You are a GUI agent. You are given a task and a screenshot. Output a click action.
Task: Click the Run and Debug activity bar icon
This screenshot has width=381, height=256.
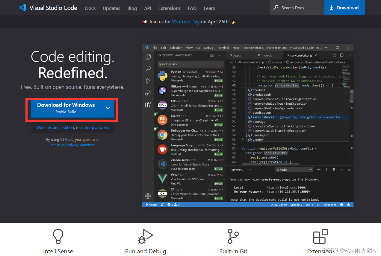[x=148, y=92]
